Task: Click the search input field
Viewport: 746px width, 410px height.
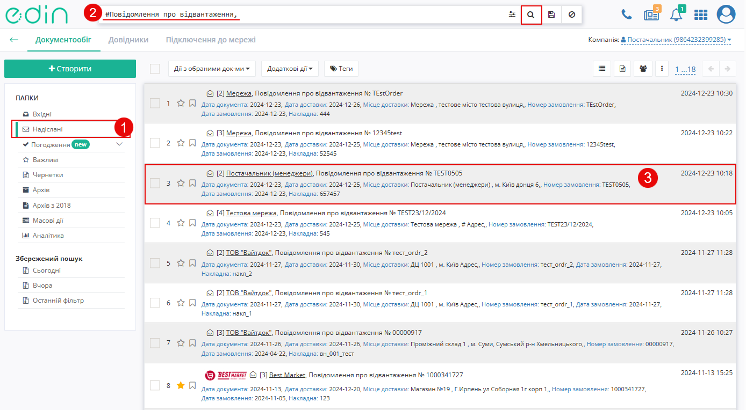Action: [304, 14]
